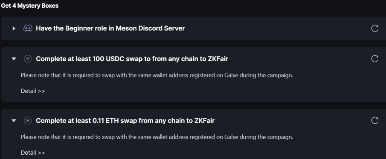The image size is (386, 159).
Task: Click the 'Get 4 Mystery Boxes' heading
Action: 29,6
